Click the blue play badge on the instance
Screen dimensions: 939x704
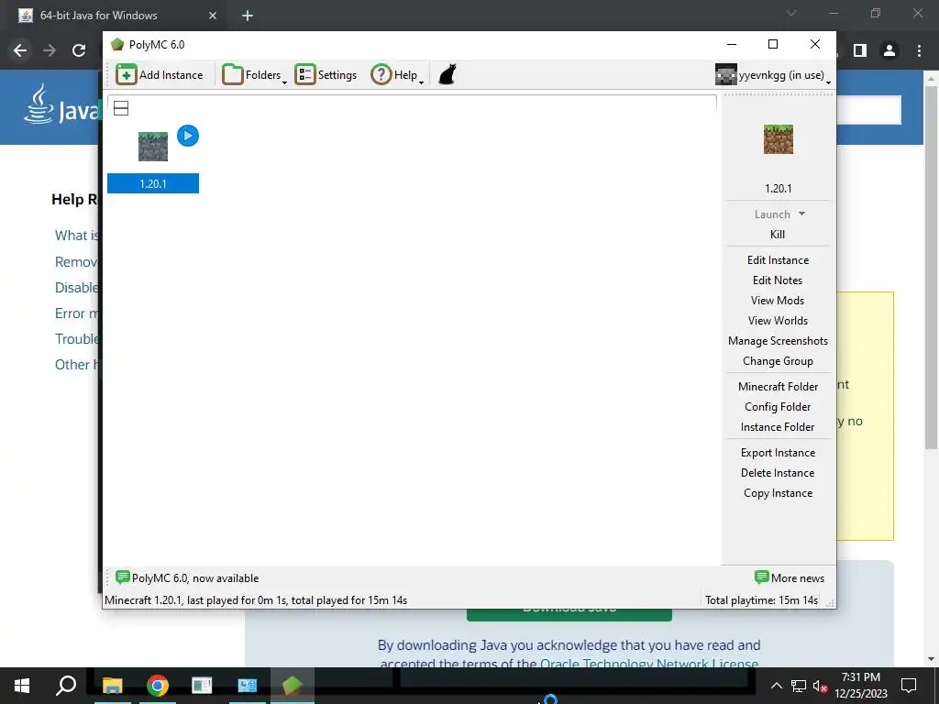click(188, 136)
